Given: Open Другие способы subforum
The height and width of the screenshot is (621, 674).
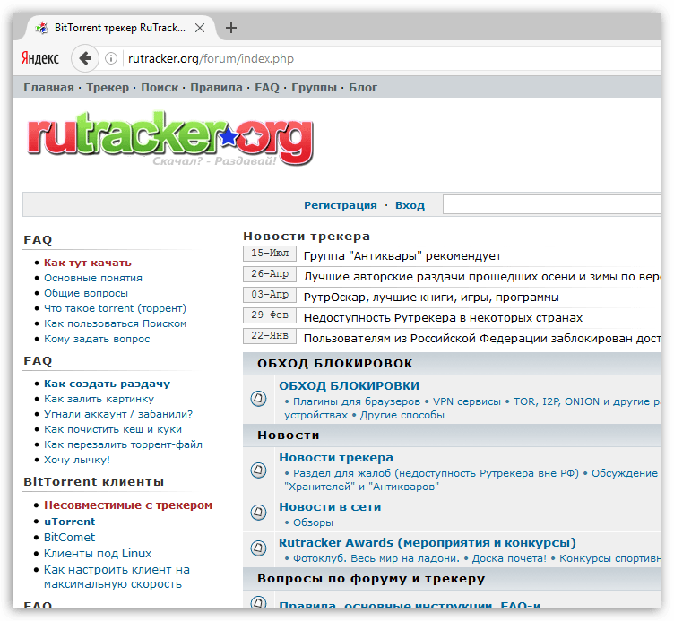Looking at the screenshot, I should [x=402, y=415].
